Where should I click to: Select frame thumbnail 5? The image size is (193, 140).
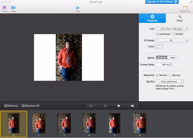[x=115, y=123]
